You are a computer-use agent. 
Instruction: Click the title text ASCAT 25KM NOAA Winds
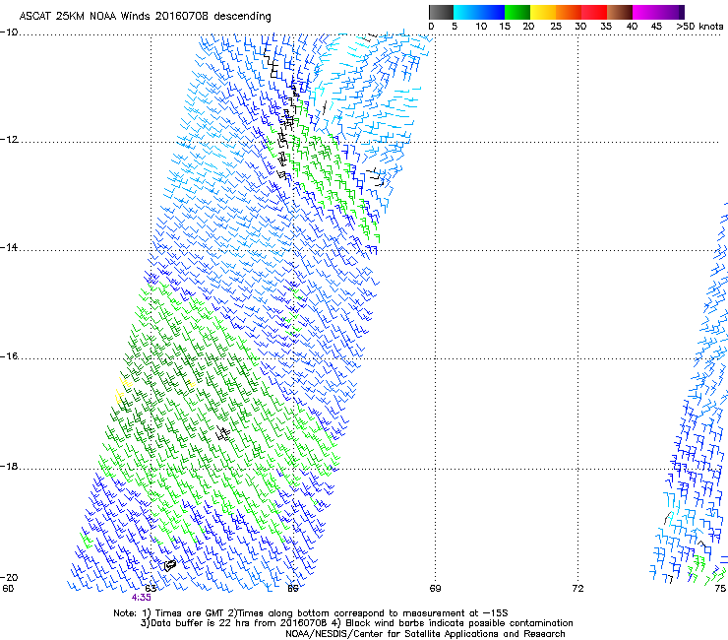tap(85, 16)
